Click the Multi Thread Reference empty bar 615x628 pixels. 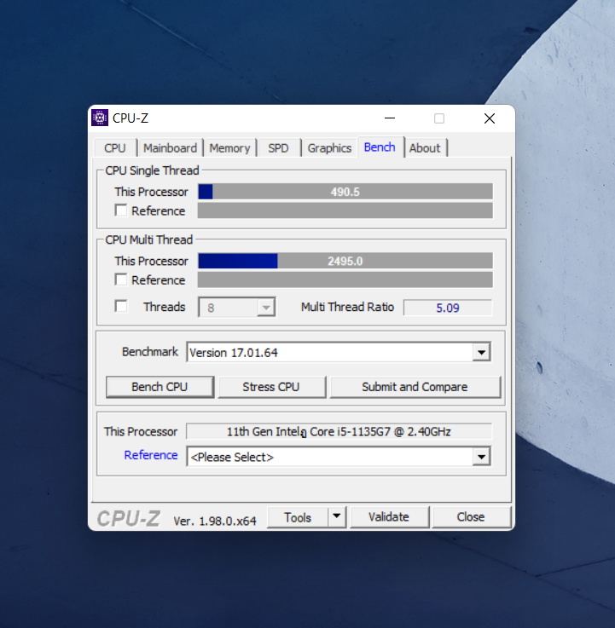click(x=345, y=280)
